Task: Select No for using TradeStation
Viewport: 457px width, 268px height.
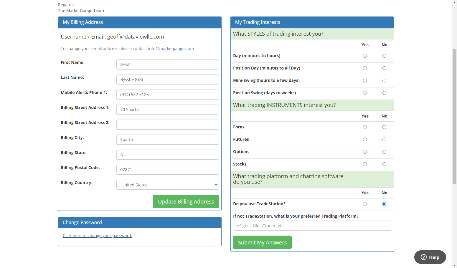Action: [384, 204]
